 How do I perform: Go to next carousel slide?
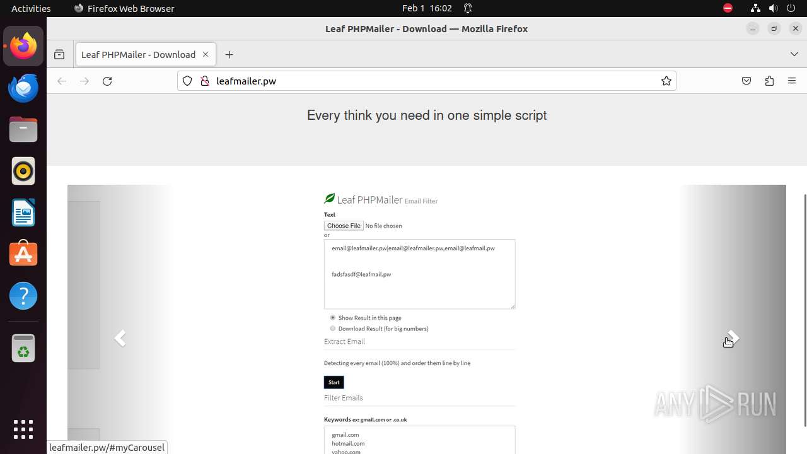point(733,339)
